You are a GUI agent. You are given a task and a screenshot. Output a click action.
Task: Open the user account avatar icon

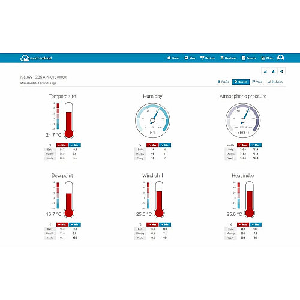[280, 58]
